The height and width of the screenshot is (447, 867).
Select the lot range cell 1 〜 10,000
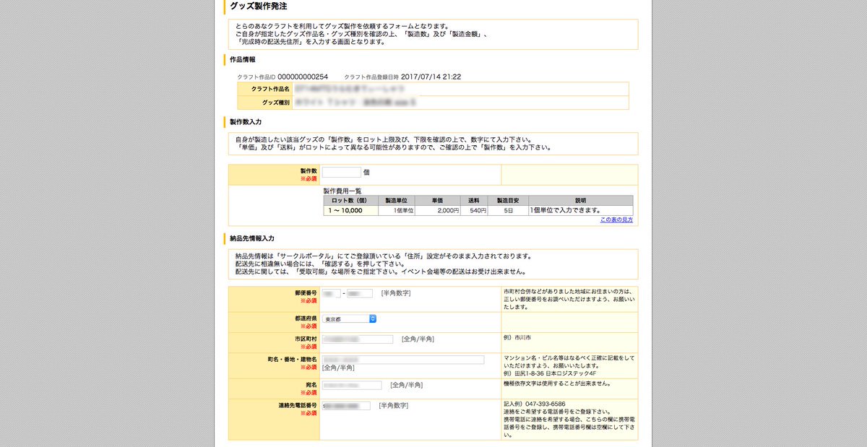click(x=350, y=211)
